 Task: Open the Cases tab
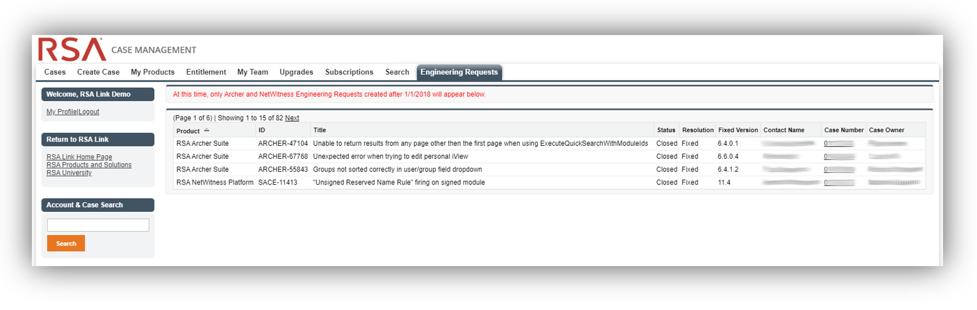[55, 72]
